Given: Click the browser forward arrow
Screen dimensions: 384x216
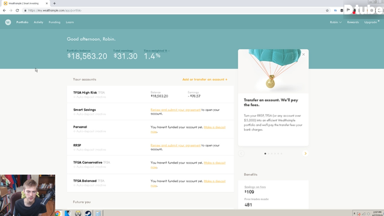Looking at the screenshot, I should (x=11, y=11).
